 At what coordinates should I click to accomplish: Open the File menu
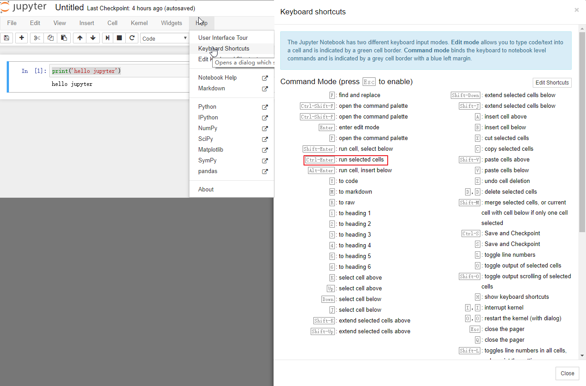pos(12,23)
